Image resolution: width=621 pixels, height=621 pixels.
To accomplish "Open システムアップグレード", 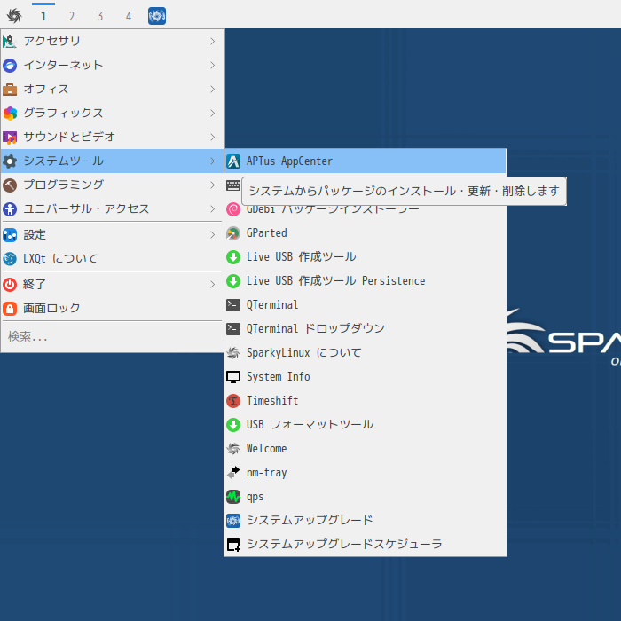I will tap(366, 521).
